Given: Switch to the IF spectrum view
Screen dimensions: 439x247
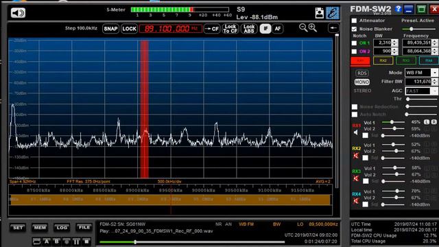Looking at the screenshot, I should [x=265, y=29].
